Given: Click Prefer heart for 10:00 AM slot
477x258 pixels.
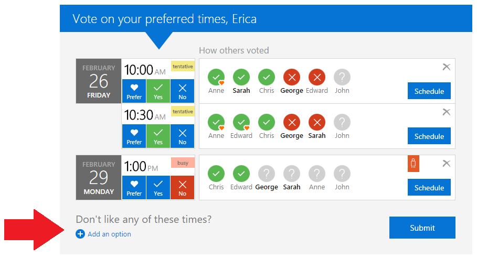Looking at the screenshot, I should (x=134, y=91).
